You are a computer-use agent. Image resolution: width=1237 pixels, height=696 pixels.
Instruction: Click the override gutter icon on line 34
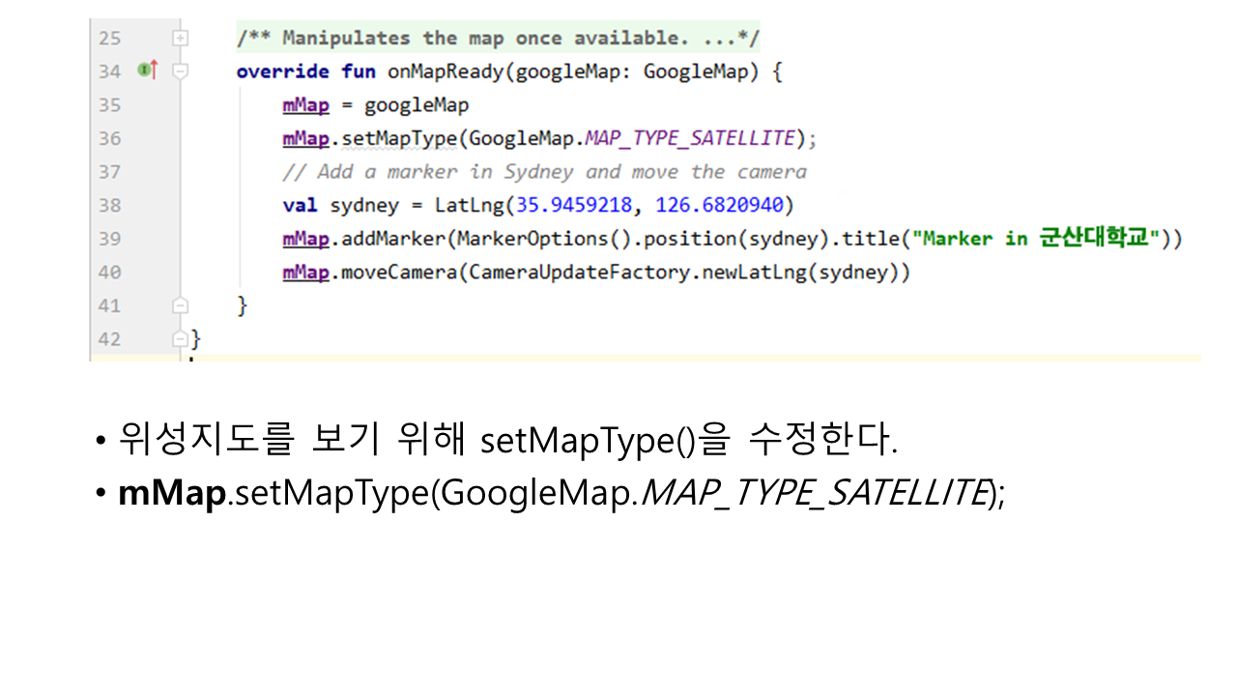[147, 71]
